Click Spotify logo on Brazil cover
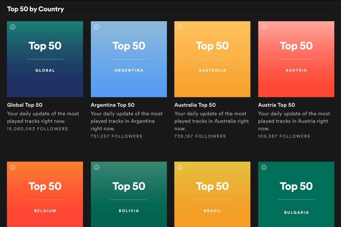The image size is (341, 227). (180, 167)
